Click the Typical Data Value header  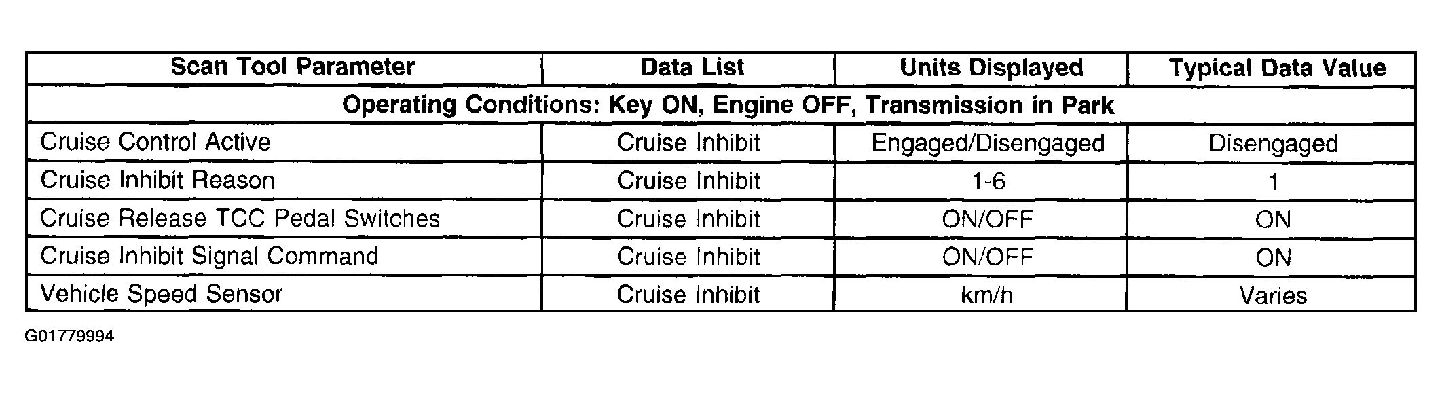click(x=1277, y=69)
